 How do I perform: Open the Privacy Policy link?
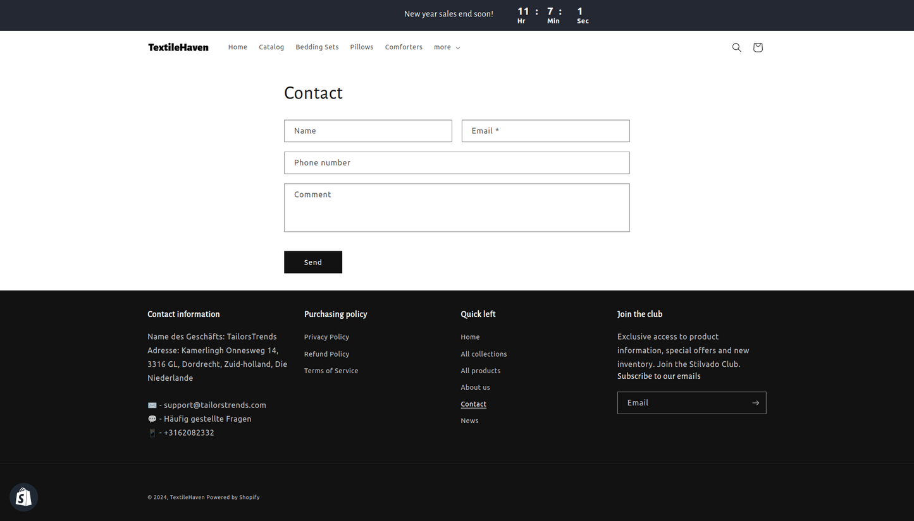(326, 337)
